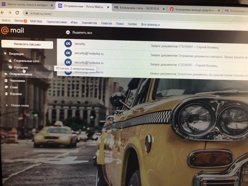Click the Написать письмо button
248x186 pixels.
pos(27,44)
